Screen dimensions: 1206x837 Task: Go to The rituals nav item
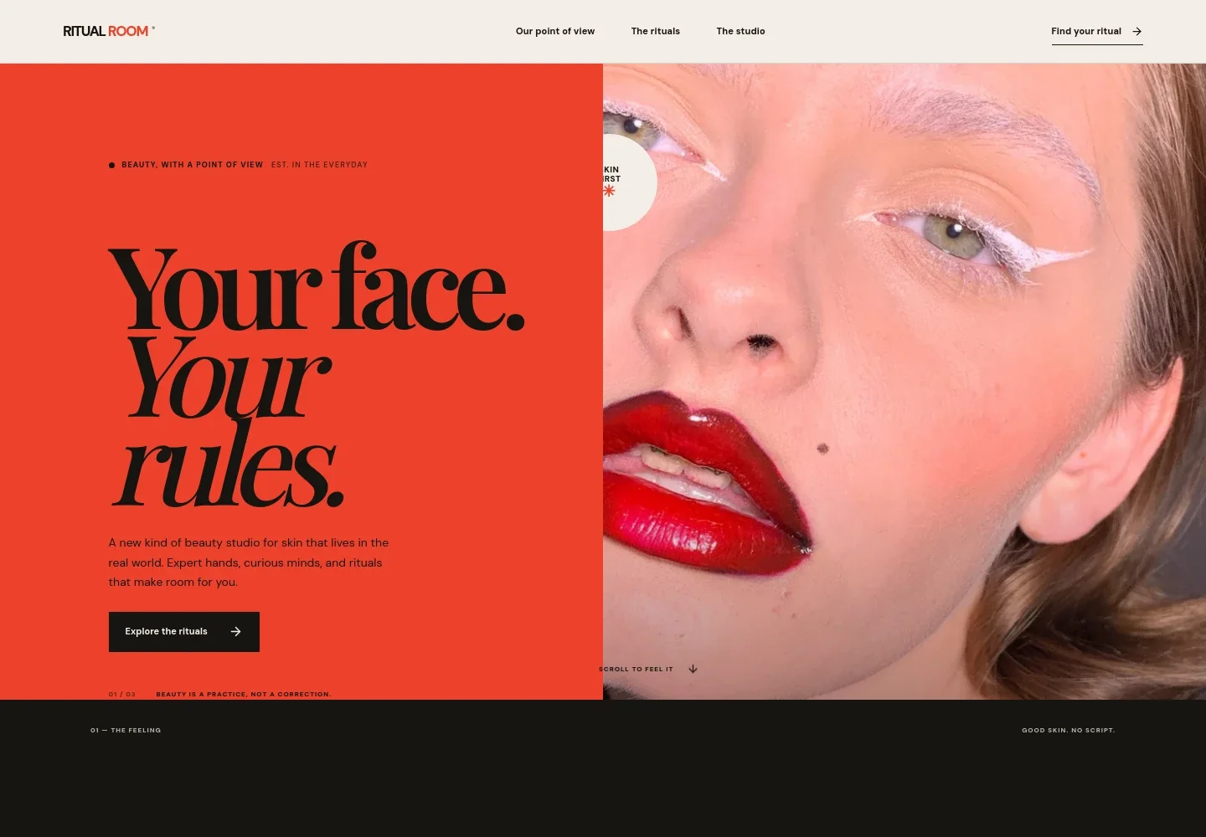point(656,31)
